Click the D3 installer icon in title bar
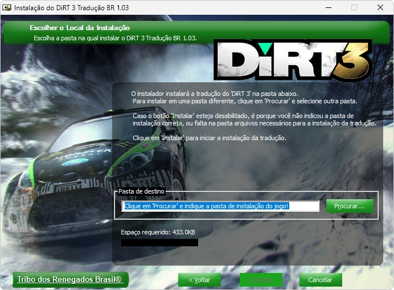 (x=7, y=7)
